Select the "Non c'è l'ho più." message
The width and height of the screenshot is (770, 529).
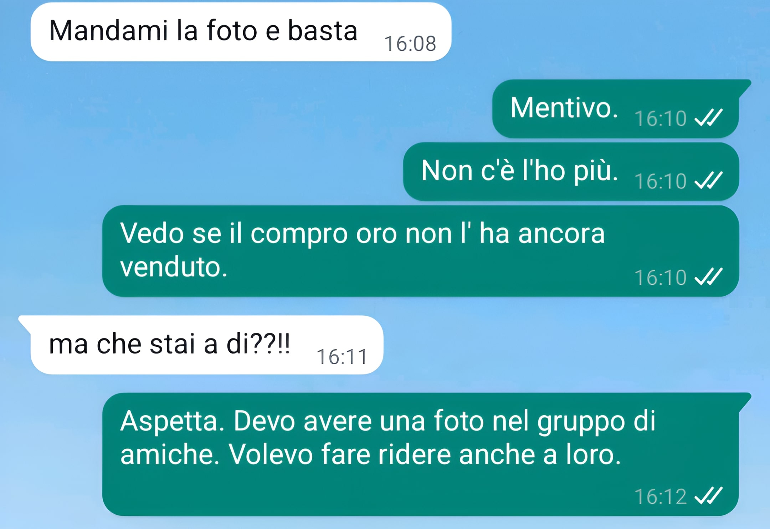571,172
